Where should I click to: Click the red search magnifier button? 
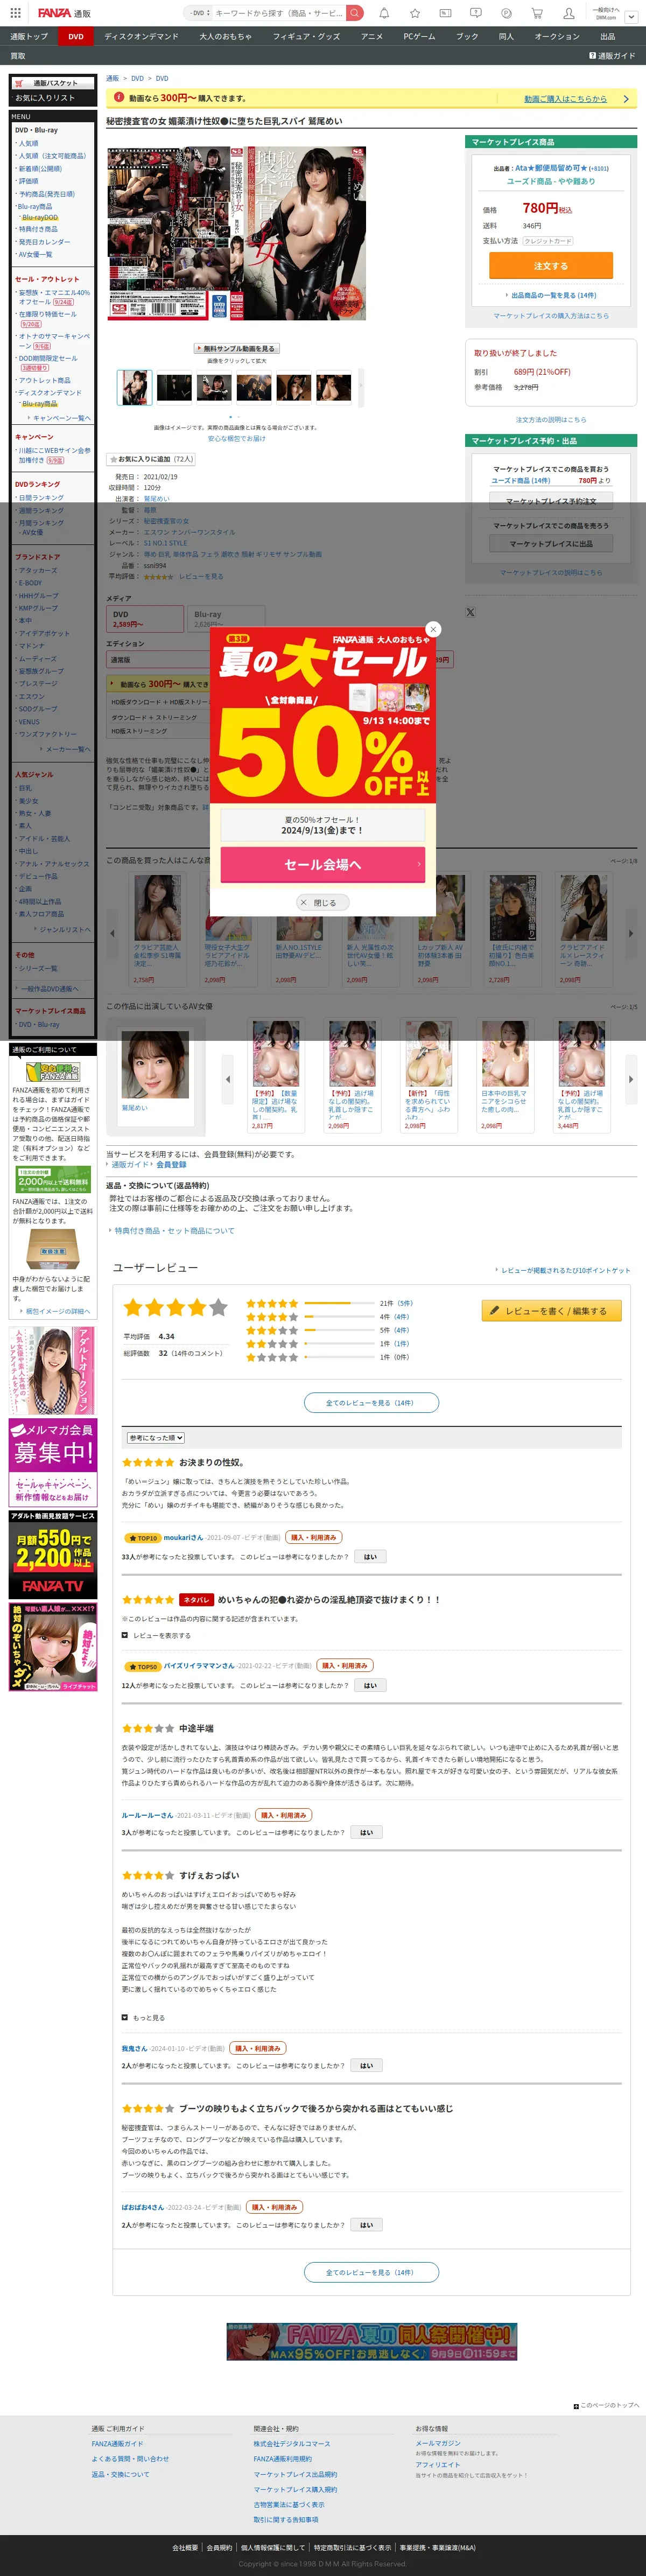pos(355,13)
